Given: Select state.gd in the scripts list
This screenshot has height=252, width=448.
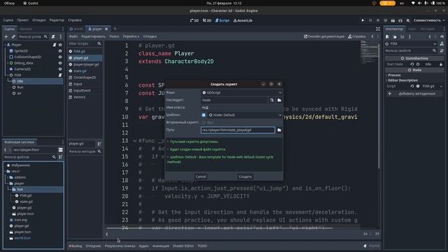Looking at the screenshot, I should tap(80, 71).
